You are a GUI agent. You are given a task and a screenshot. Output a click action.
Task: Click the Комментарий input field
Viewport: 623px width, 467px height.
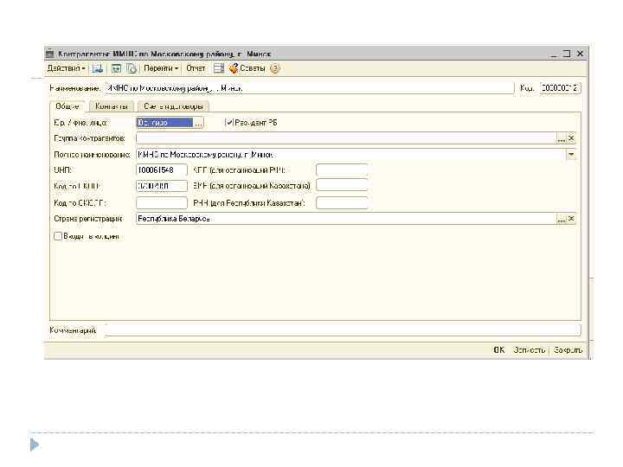(x=343, y=330)
